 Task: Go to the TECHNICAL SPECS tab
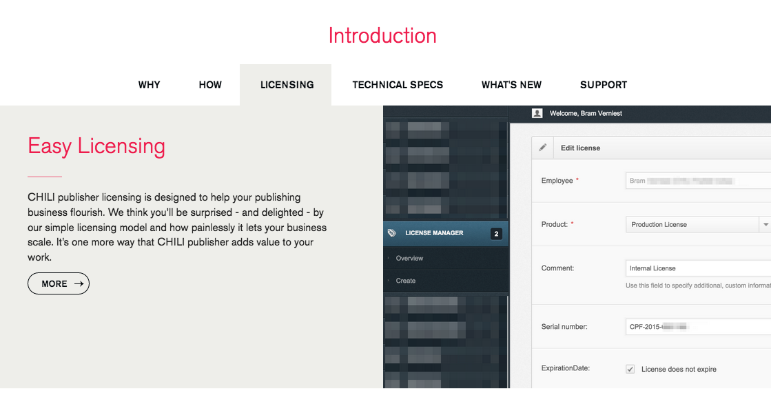(x=398, y=85)
